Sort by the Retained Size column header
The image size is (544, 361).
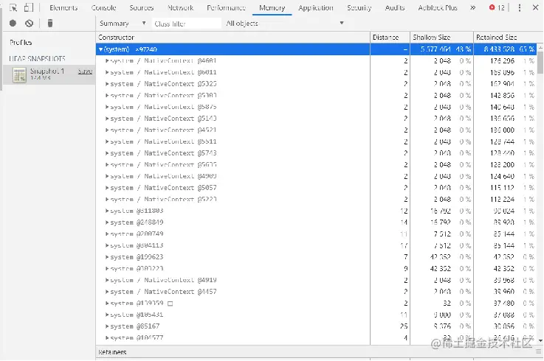coord(505,38)
